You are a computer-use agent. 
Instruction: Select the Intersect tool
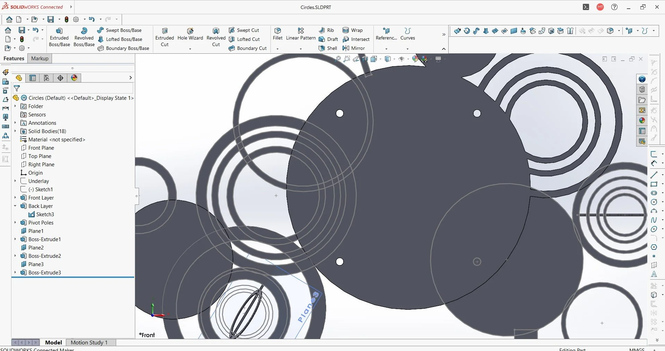point(356,39)
